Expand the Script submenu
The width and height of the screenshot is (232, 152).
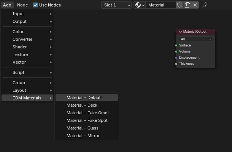[27, 72]
